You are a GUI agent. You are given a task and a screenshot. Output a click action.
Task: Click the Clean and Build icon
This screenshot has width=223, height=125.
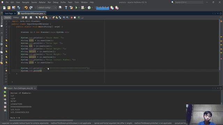pyautogui.click(x=71, y=8)
